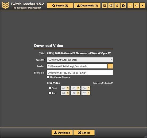The width and height of the screenshot is (147, 138).
Task: Close the Twitch Leecher window
Action: (142, 6)
